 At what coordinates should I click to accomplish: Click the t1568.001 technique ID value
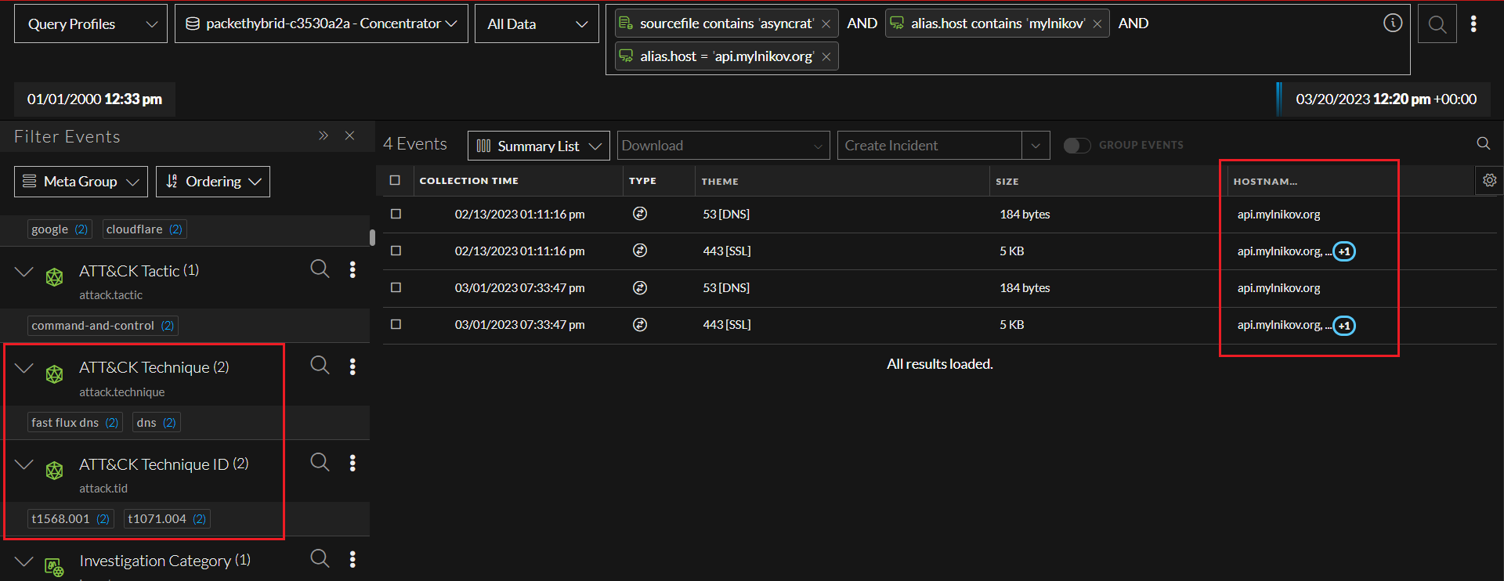(61, 519)
